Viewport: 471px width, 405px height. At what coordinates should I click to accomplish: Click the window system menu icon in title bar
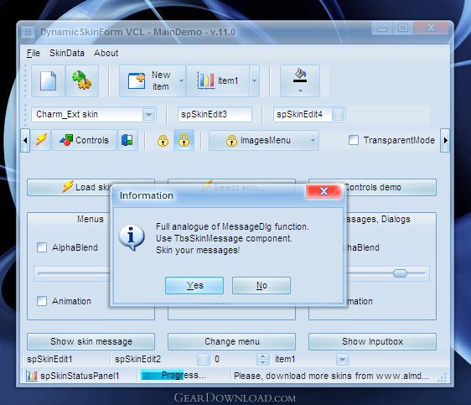coord(28,32)
